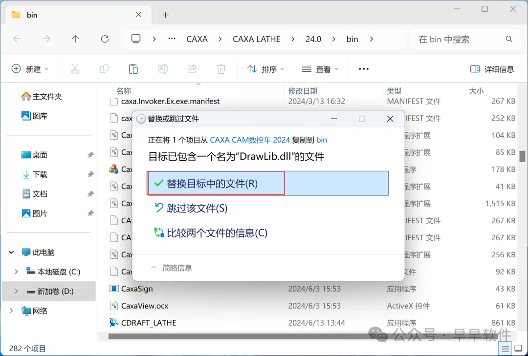This screenshot has width=528, height=356.
Task: Click the This PC monitor icon in address bar
Action: pos(136,39)
